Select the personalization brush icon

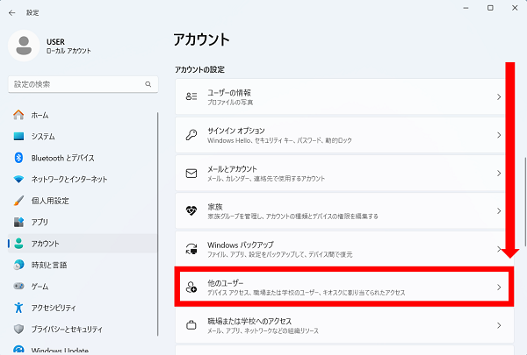18,201
